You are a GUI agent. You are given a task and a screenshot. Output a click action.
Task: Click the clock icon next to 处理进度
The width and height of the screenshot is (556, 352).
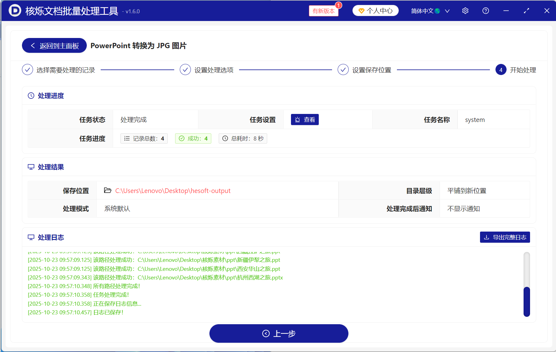coord(31,96)
